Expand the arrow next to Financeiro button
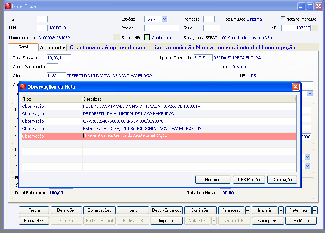Image resolution: width=325 pixels, height=233 pixels. [x=248, y=210]
